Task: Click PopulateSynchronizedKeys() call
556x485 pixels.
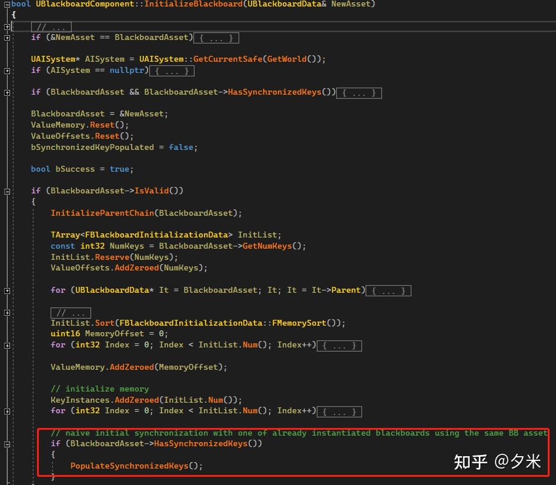Action: click(x=136, y=466)
